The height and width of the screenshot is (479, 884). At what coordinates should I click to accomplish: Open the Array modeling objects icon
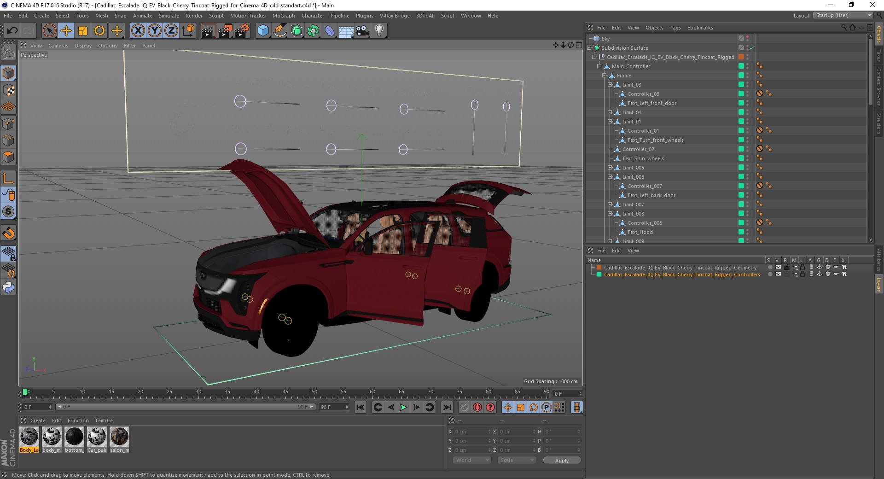313,31
